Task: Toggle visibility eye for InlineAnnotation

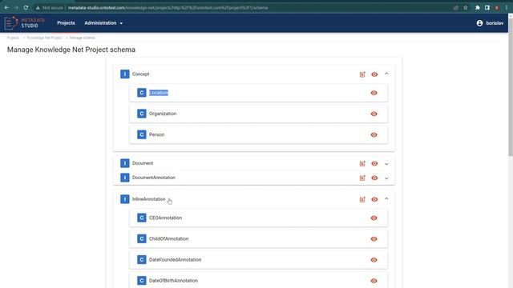Action: pyautogui.click(x=374, y=199)
